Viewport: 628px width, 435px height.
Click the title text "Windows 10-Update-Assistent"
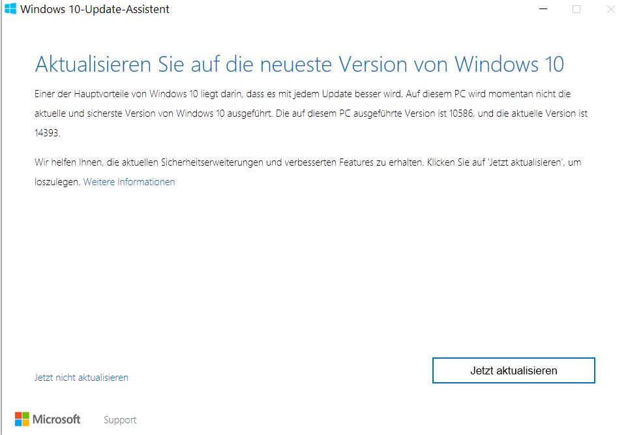pyautogui.click(x=95, y=10)
